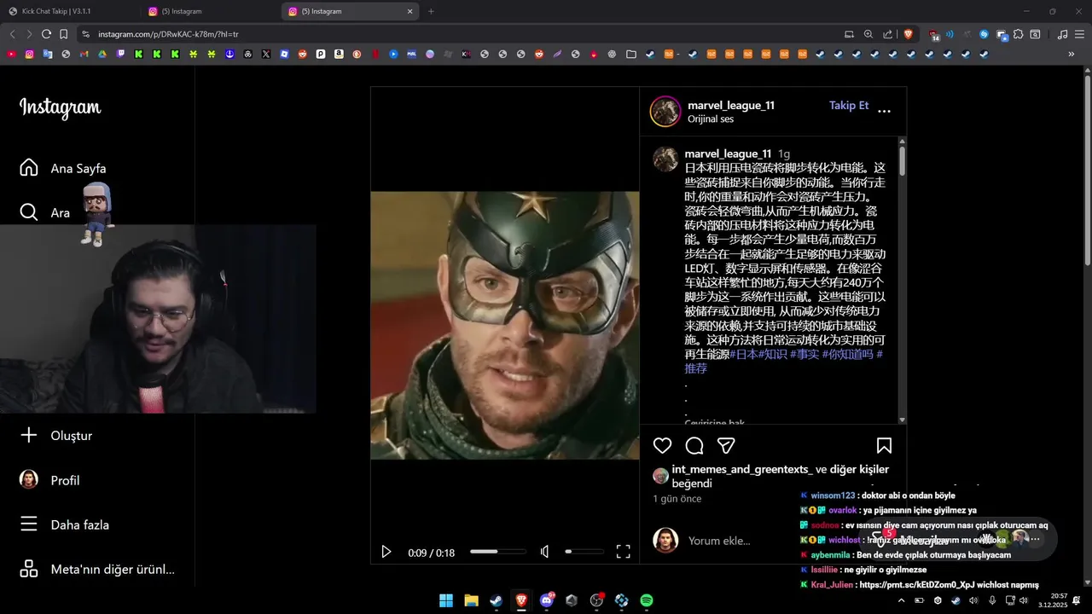This screenshot has height=614, width=1092.
Task: Share page via address bar share icon
Action: (x=888, y=34)
